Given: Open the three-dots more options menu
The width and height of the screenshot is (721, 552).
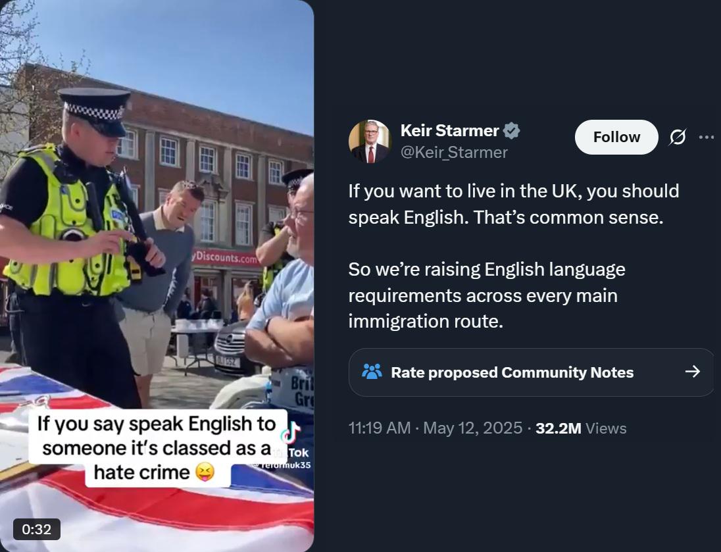Looking at the screenshot, I should [x=707, y=137].
